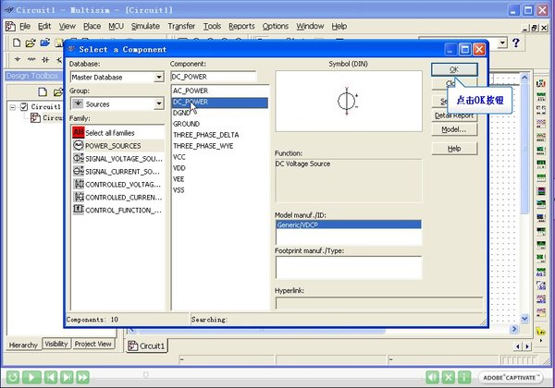This screenshot has height=388, width=555.
Task: Toggle Captivate audio mute button
Action: click(432, 377)
